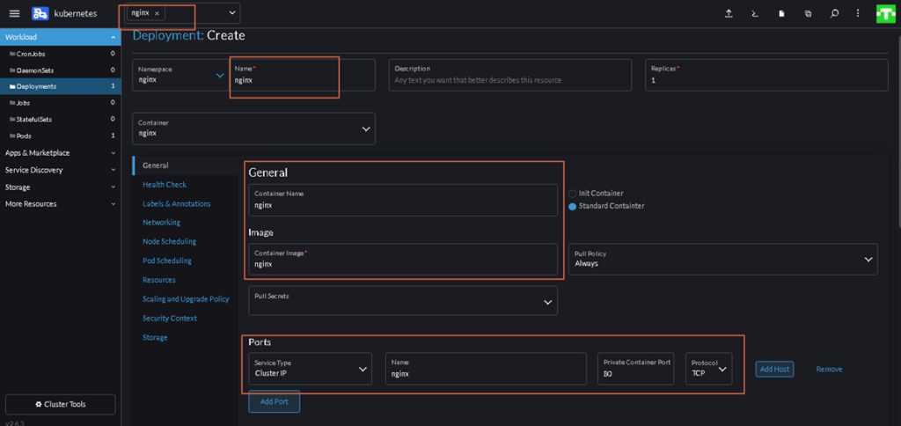Image resolution: width=901 pixels, height=426 pixels.
Task: Click the Deployment breadcrumb link
Action: pyautogui.click(x=168, y=35)
